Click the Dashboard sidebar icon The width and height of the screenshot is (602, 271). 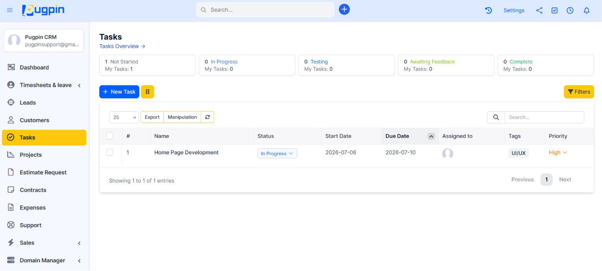(11, 68)
